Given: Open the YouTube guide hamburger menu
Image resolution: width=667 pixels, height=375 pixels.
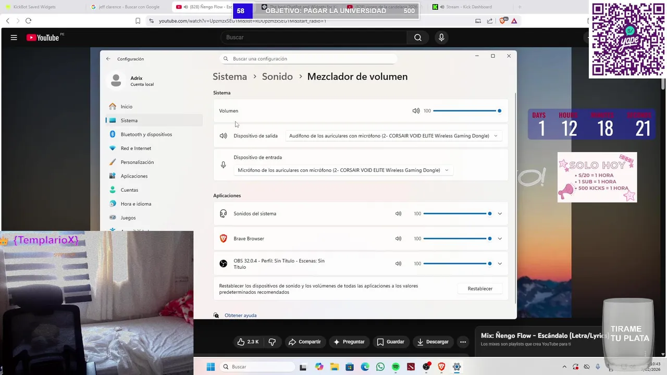Looking at the screenshot, I should tap(14, 37).
